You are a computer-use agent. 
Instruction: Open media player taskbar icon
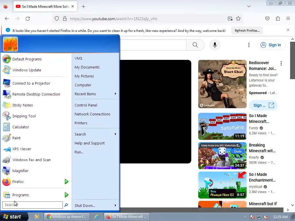coord(37,217)
